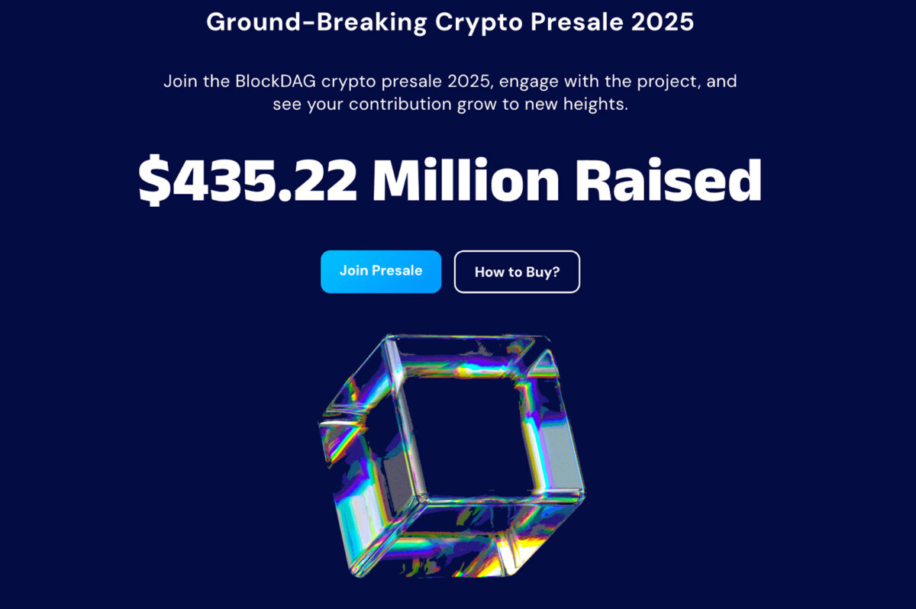Open the How to Buy? guide
This screenshot has height=609, width=916.
pos(517,272)
